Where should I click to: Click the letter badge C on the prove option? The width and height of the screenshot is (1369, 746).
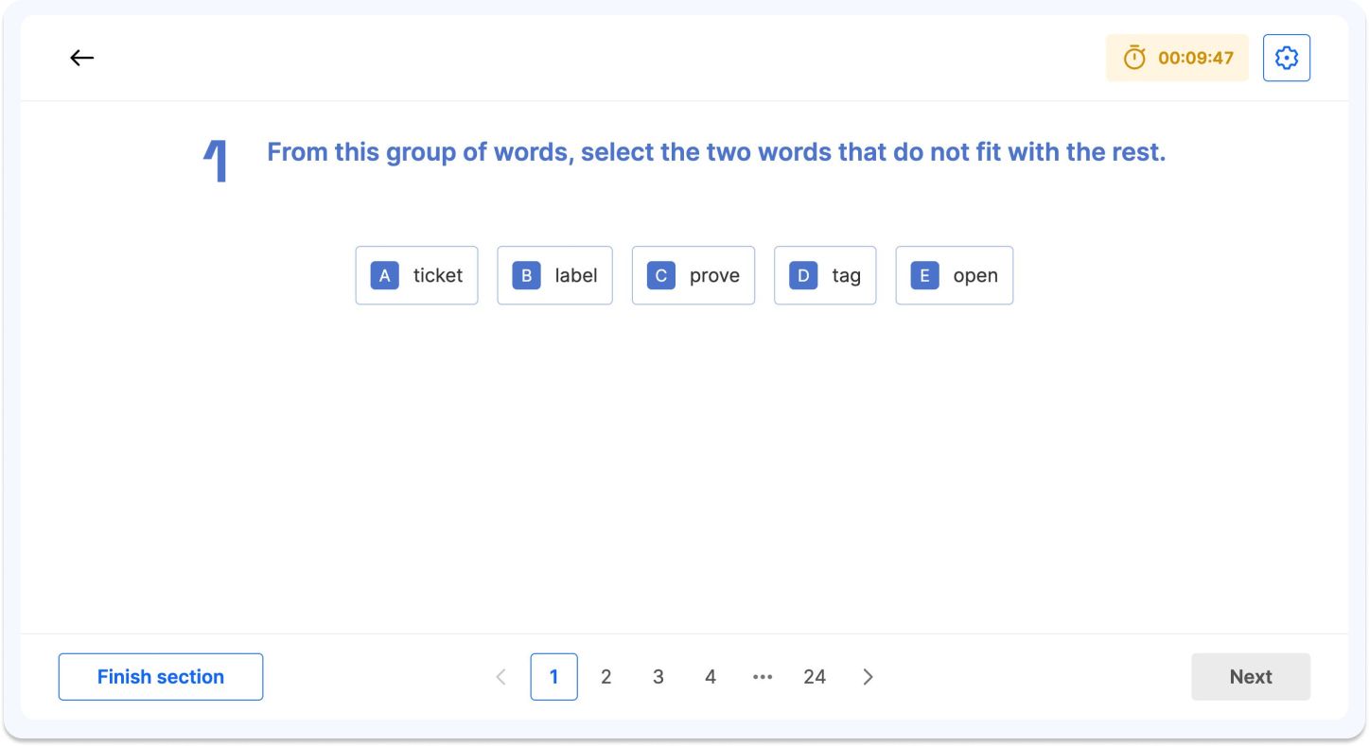pos(660,275)
